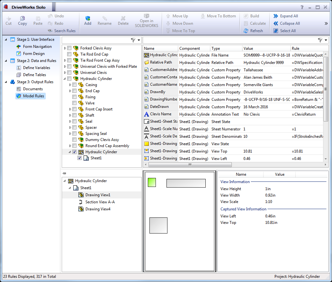
Task: Click the Select All icon
Action: coord(276,31)
